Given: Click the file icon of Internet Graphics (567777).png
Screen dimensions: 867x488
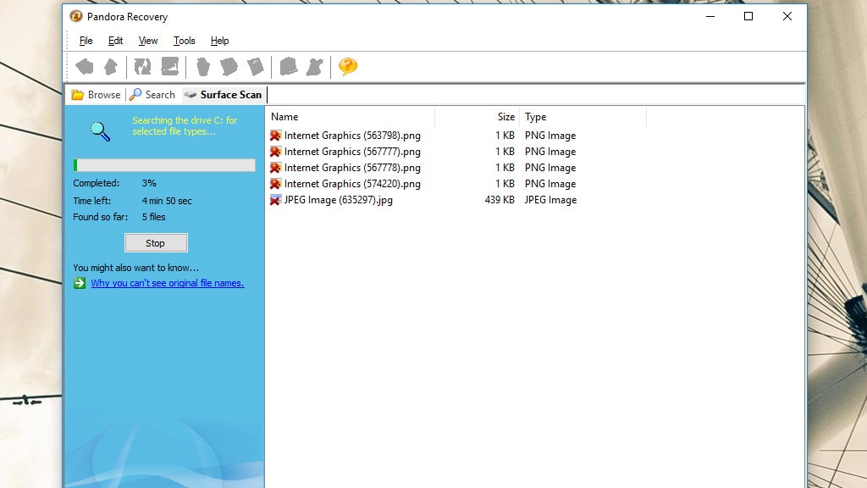Looking at the screenshot, I should [275, 152].
